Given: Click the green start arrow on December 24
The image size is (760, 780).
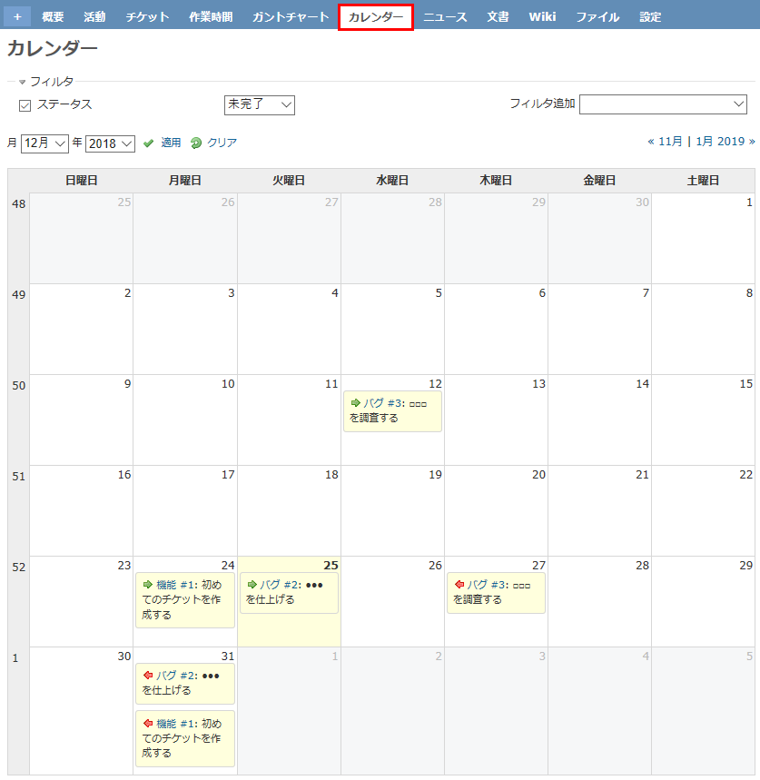Looking at the screenshot, I should click(x=148, y=584).
